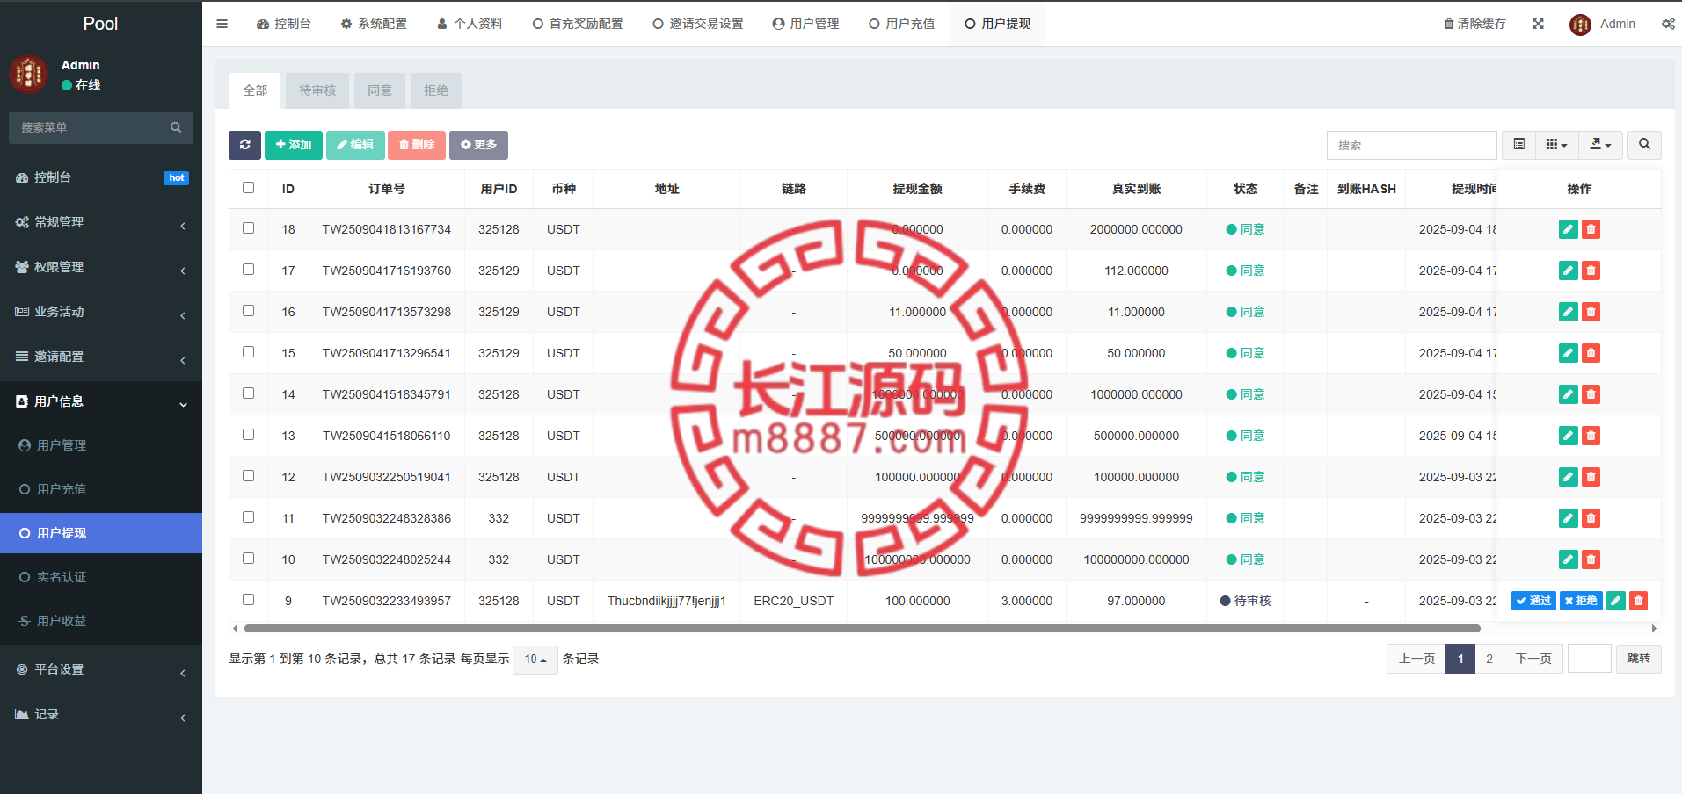This screenshot has width=1682, height=794.
Task: Open the export data dropdown
Action: pos(1600,145)
